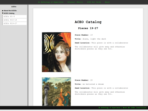Click the footer An Anthology of Experience text

(x=109, y=108)
